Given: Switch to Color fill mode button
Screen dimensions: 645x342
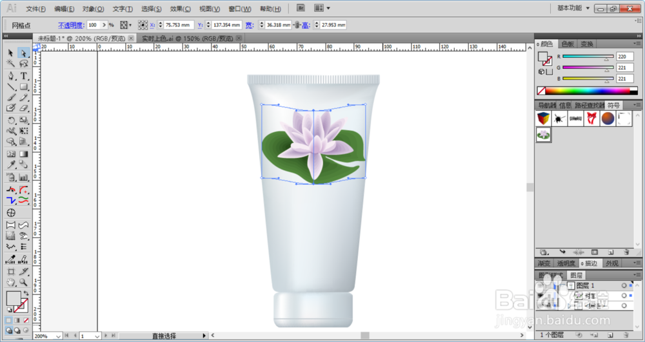Looking at the screenshot, I should point(8,320).
